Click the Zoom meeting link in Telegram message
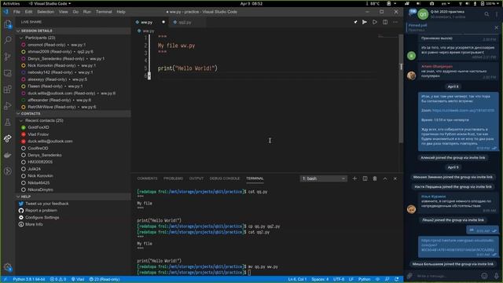Image resolution: width=503 pixels, height=283 pixels. point(463,110)
